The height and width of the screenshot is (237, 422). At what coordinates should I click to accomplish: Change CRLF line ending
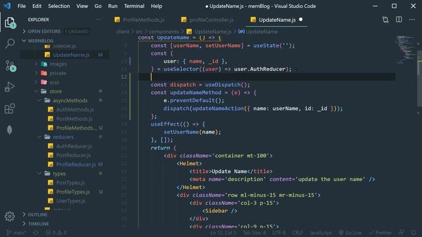pos(297,232)
